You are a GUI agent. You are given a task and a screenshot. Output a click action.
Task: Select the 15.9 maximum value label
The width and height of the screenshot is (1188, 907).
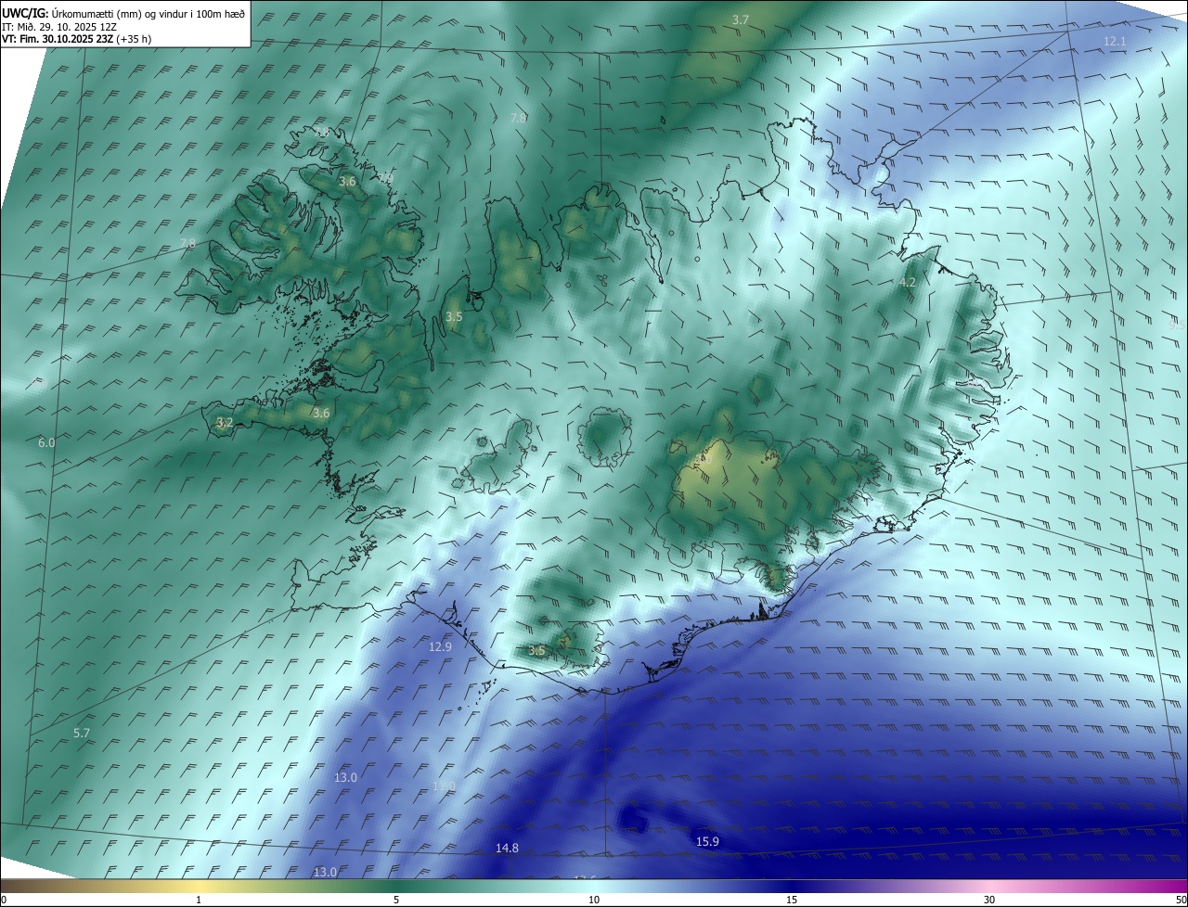pos(707,841)
